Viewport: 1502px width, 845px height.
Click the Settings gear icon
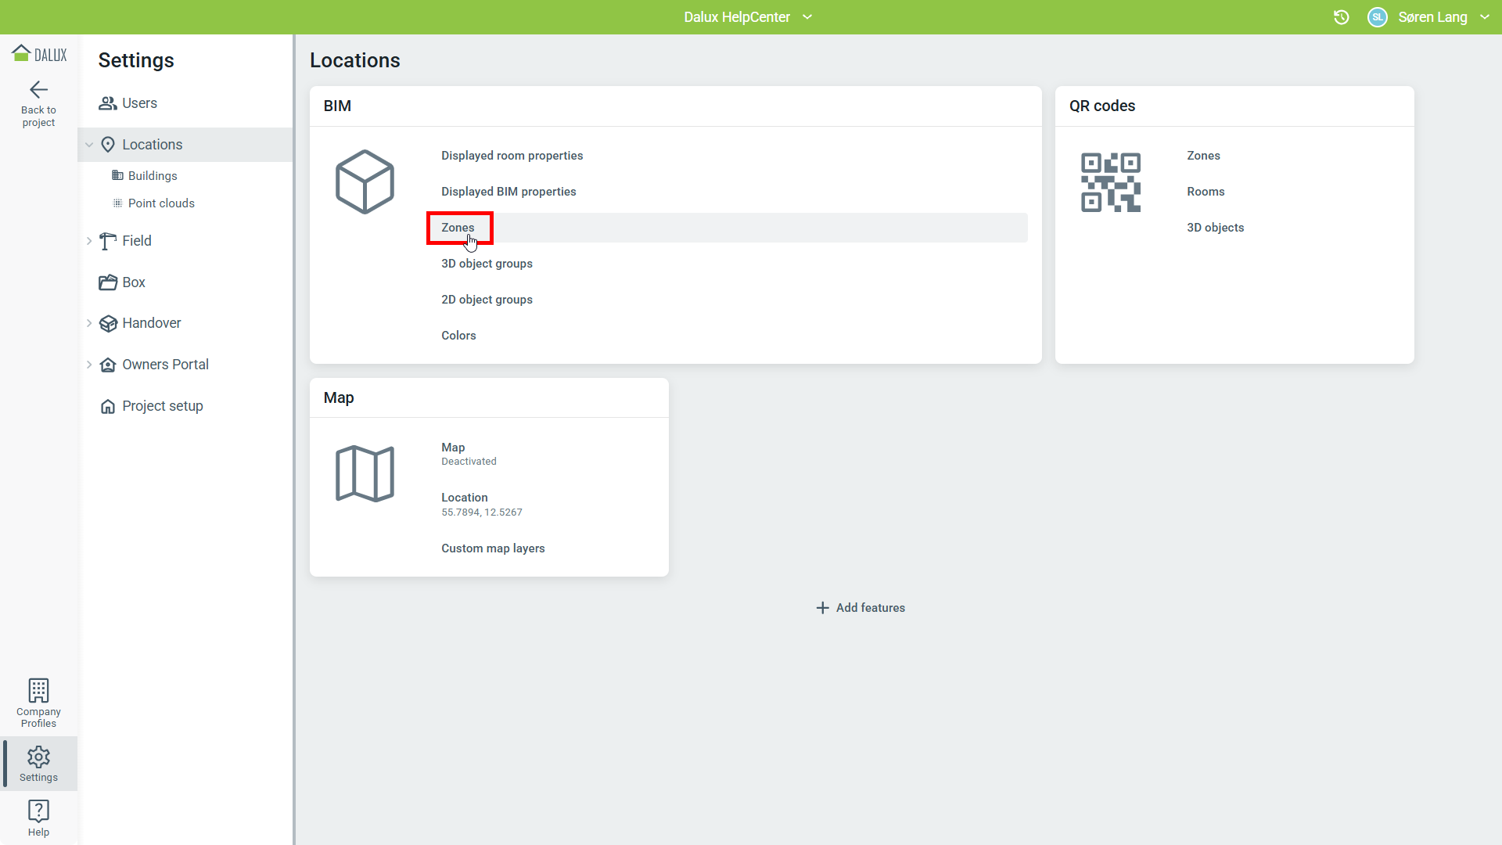coord(38,757)
